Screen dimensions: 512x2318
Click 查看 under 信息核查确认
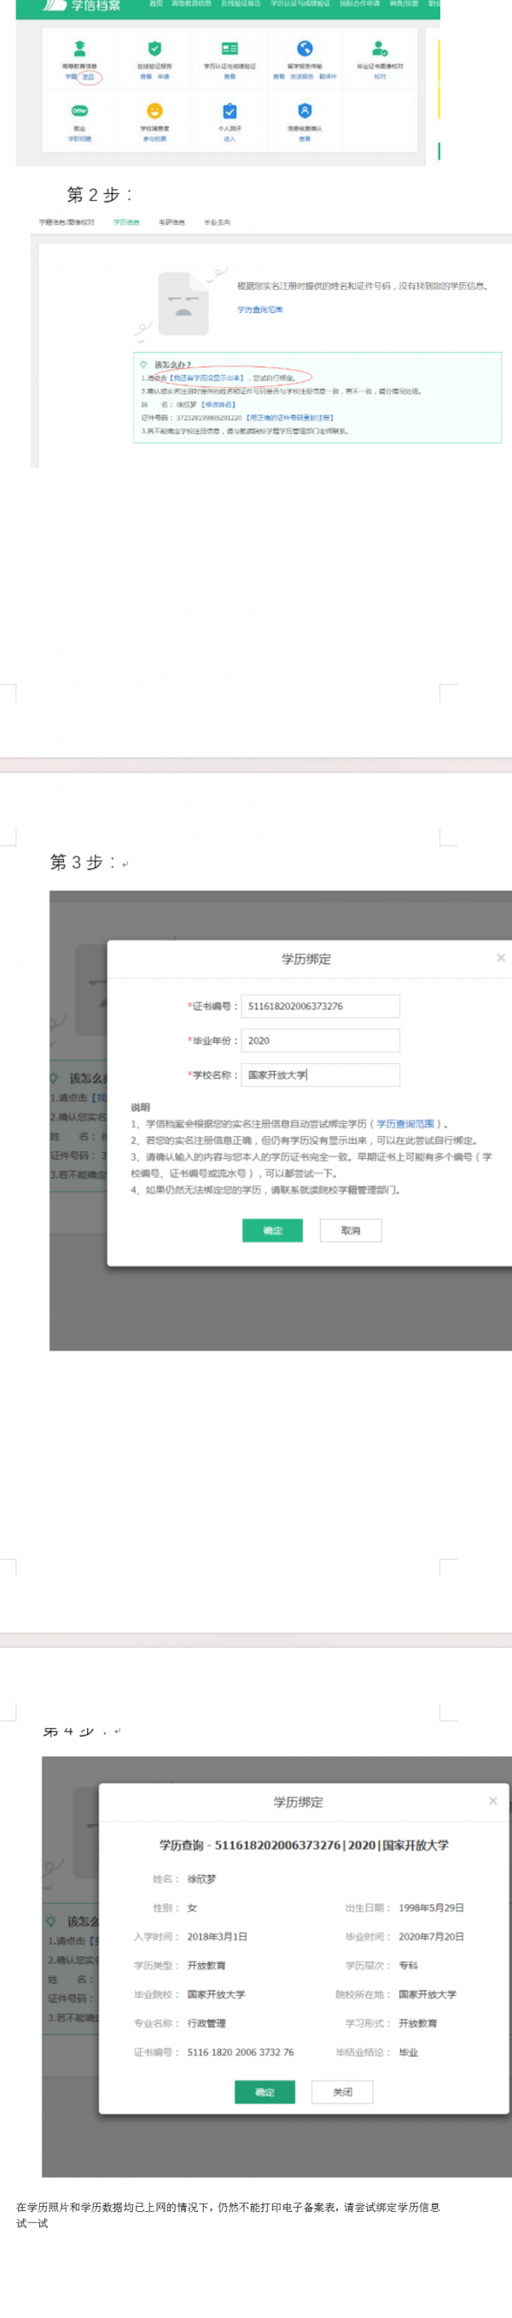coord(305,139)
